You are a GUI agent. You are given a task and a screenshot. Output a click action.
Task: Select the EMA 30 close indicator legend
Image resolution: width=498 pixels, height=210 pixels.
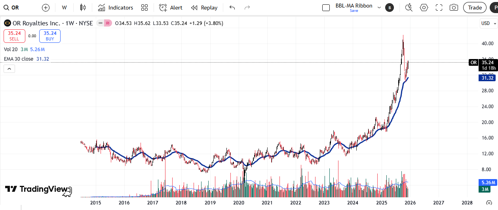(19, 59)
